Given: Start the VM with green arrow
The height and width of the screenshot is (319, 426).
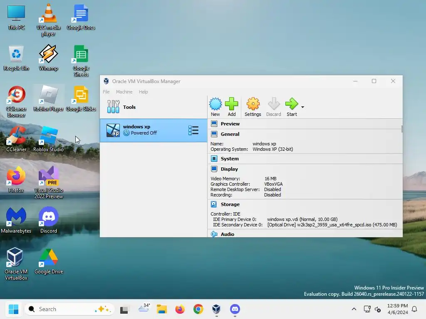Looking at the screenshot, I should (292, 107).
